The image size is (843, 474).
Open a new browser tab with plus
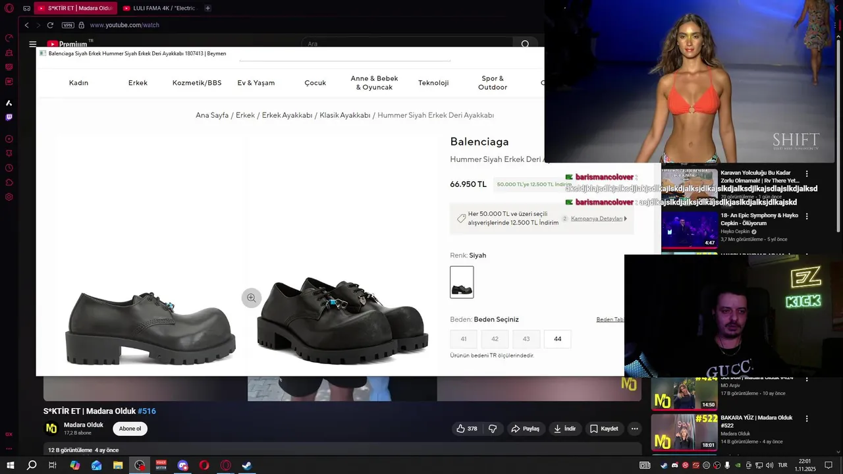coord(207,8)
